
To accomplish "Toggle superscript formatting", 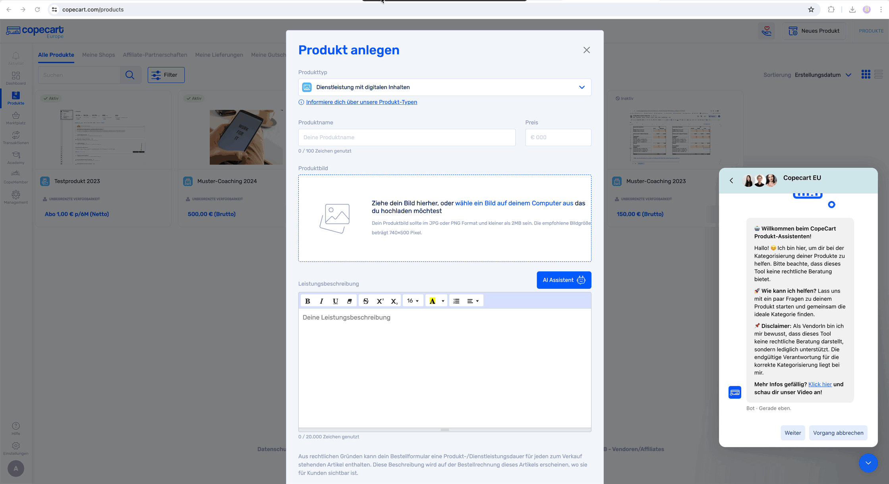I will [380, 301].
